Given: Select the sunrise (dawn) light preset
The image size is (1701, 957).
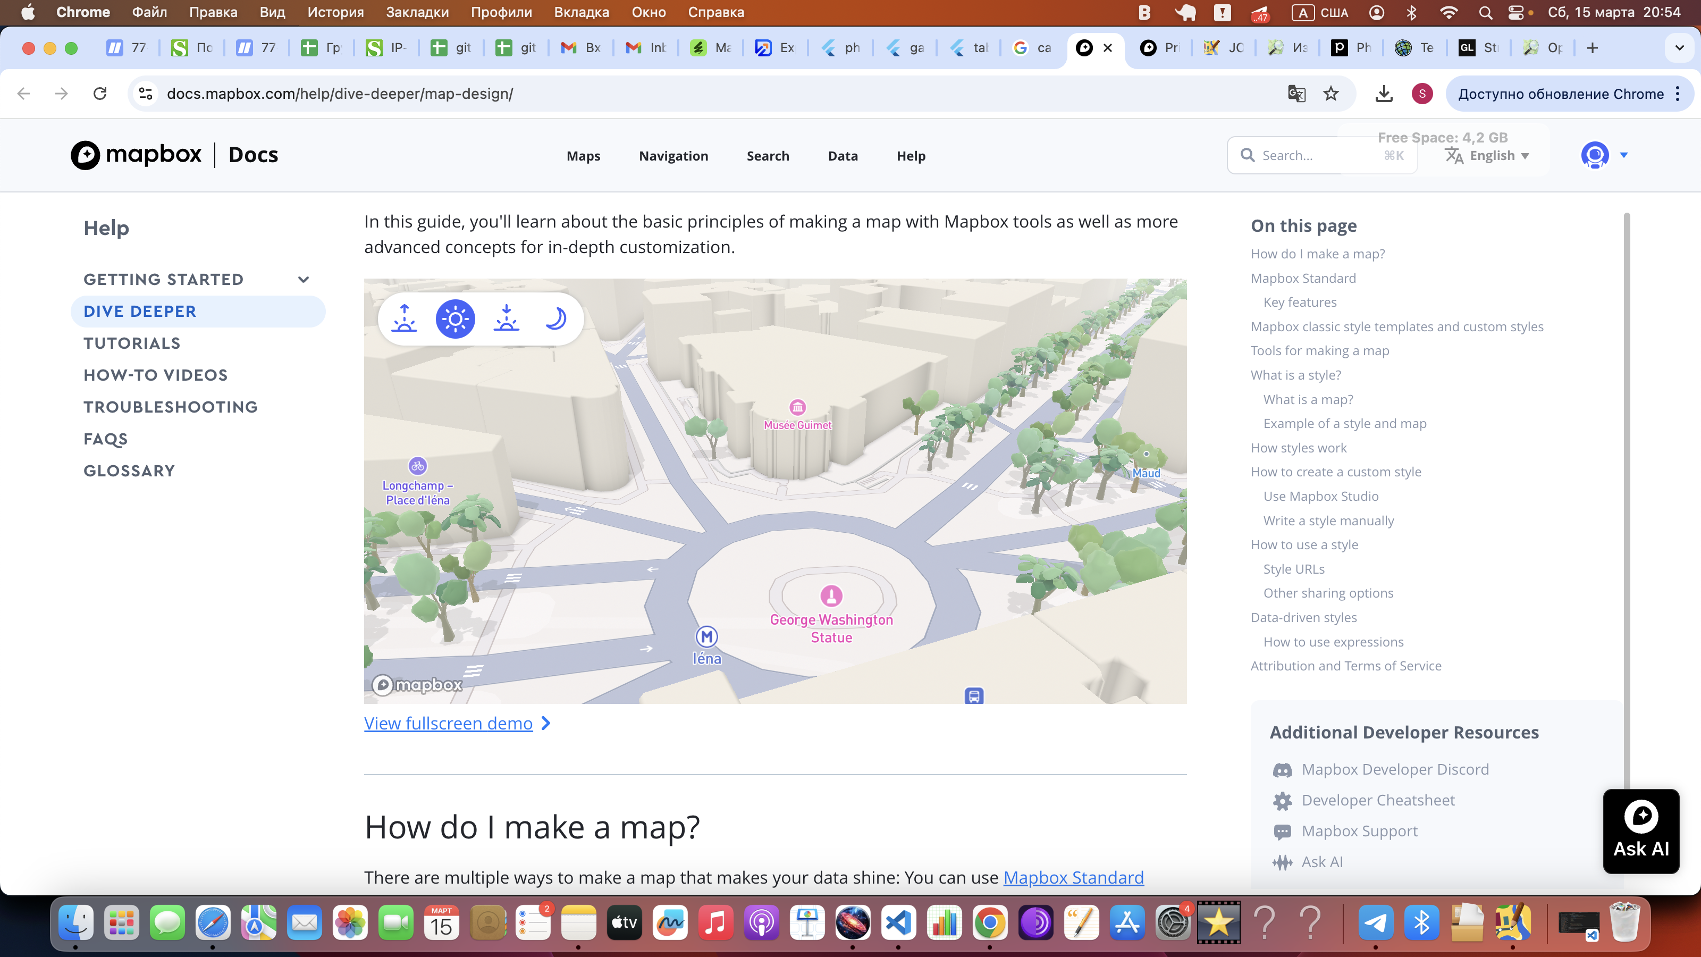Looking at the screenshot, I should pos(404,319).
